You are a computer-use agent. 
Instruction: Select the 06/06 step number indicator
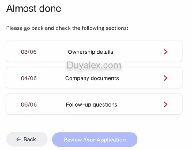coord(28,104)
